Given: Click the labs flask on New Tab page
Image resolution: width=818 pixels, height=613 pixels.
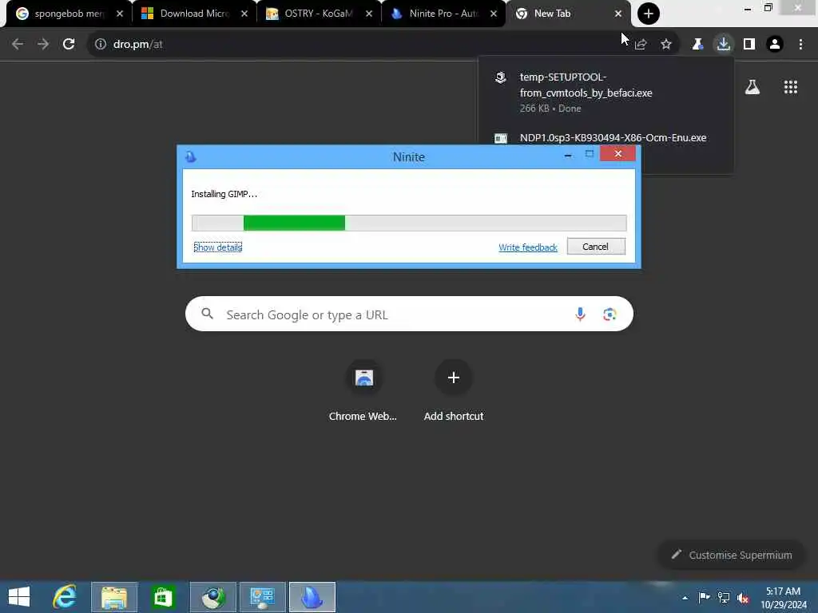Looking at the screenshot, I should tap(752, 87).
